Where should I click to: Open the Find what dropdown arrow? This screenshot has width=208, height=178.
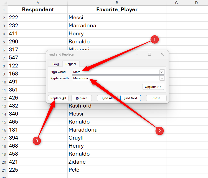pos(162,72)
